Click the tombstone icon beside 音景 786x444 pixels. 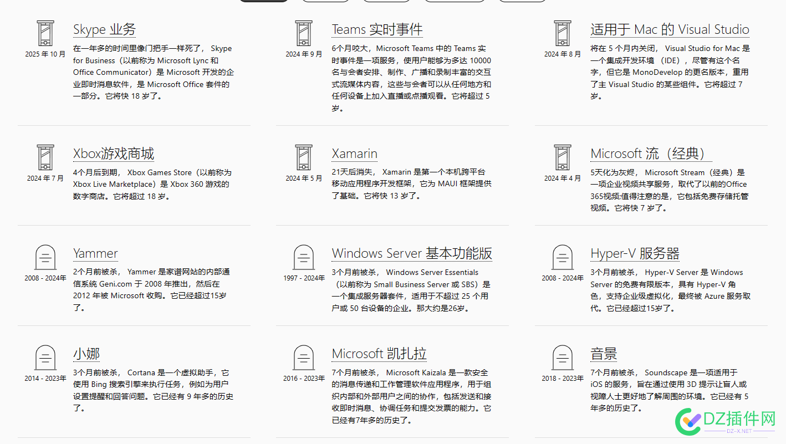coord(563,358)
